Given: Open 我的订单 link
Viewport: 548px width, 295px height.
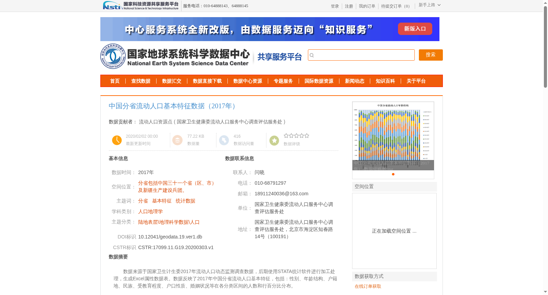Looking at the screenshot, I should (367, 6).
